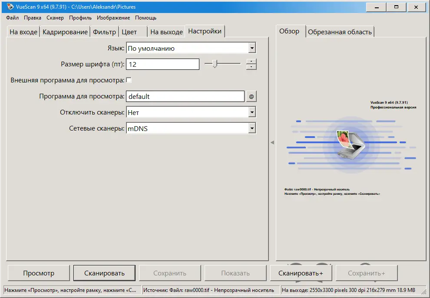Switch to the На выходе tab
This screenshot has width=430, height=298.
coord(166,32)
